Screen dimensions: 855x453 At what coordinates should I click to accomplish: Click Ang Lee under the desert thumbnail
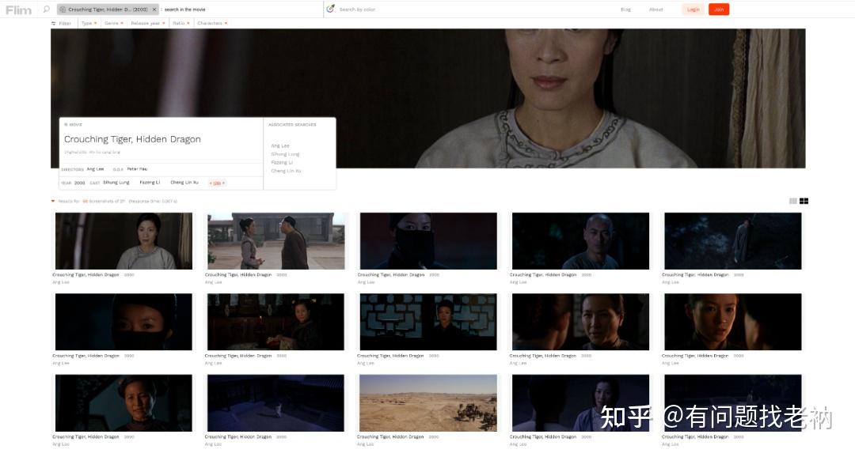(365, 444)
